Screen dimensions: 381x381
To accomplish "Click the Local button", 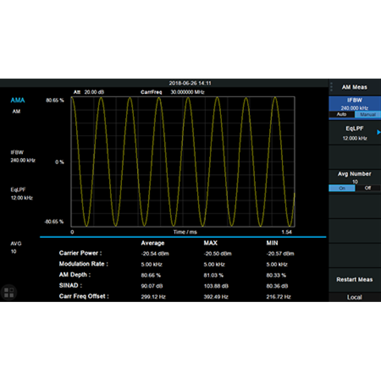I will pos(354,297).
